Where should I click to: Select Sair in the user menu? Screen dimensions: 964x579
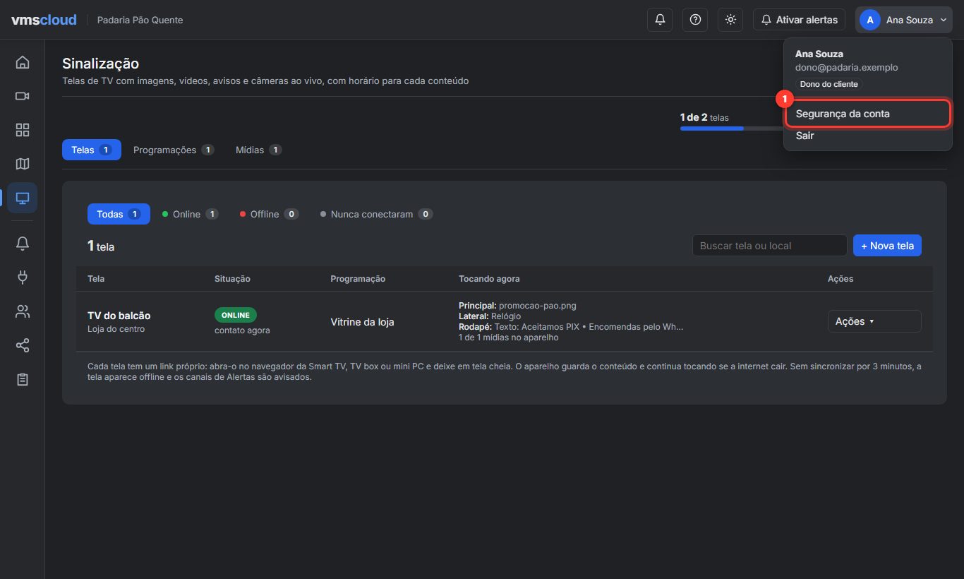point(868,136)
